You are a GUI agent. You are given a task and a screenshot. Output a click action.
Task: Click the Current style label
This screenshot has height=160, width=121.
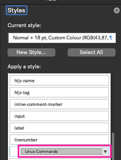click(24, 25)
